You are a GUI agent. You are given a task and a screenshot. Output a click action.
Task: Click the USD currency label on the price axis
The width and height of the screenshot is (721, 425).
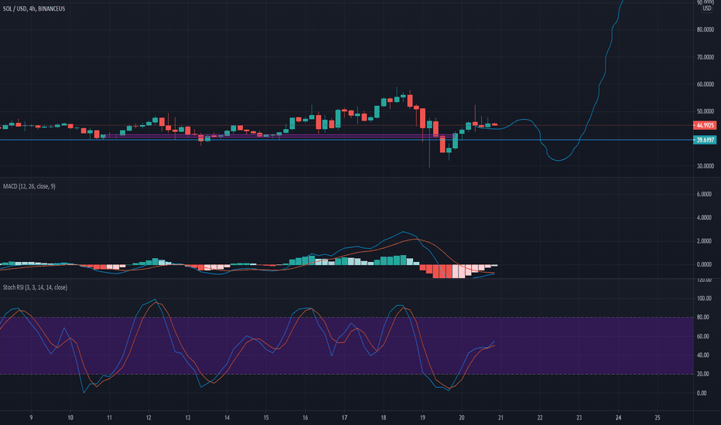tap(707, 8)
